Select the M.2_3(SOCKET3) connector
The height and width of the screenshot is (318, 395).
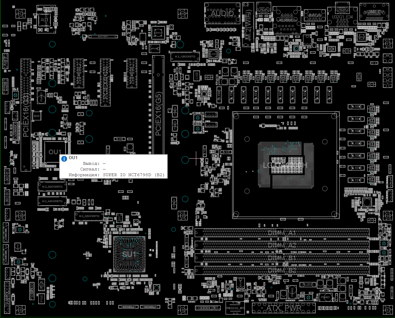pyautogui.click(x=52, y=186)
